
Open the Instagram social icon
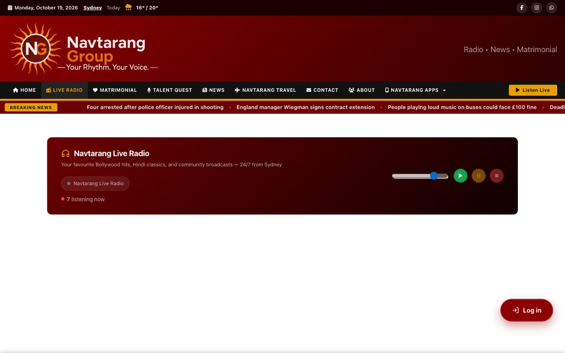click(537, 8)
